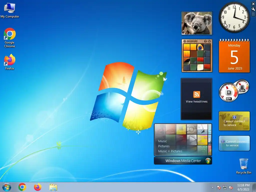The height and width of the screenshot is (192, 256).
Task: Launch Firefox from the taskbar
Action: [x=38, y=187]
